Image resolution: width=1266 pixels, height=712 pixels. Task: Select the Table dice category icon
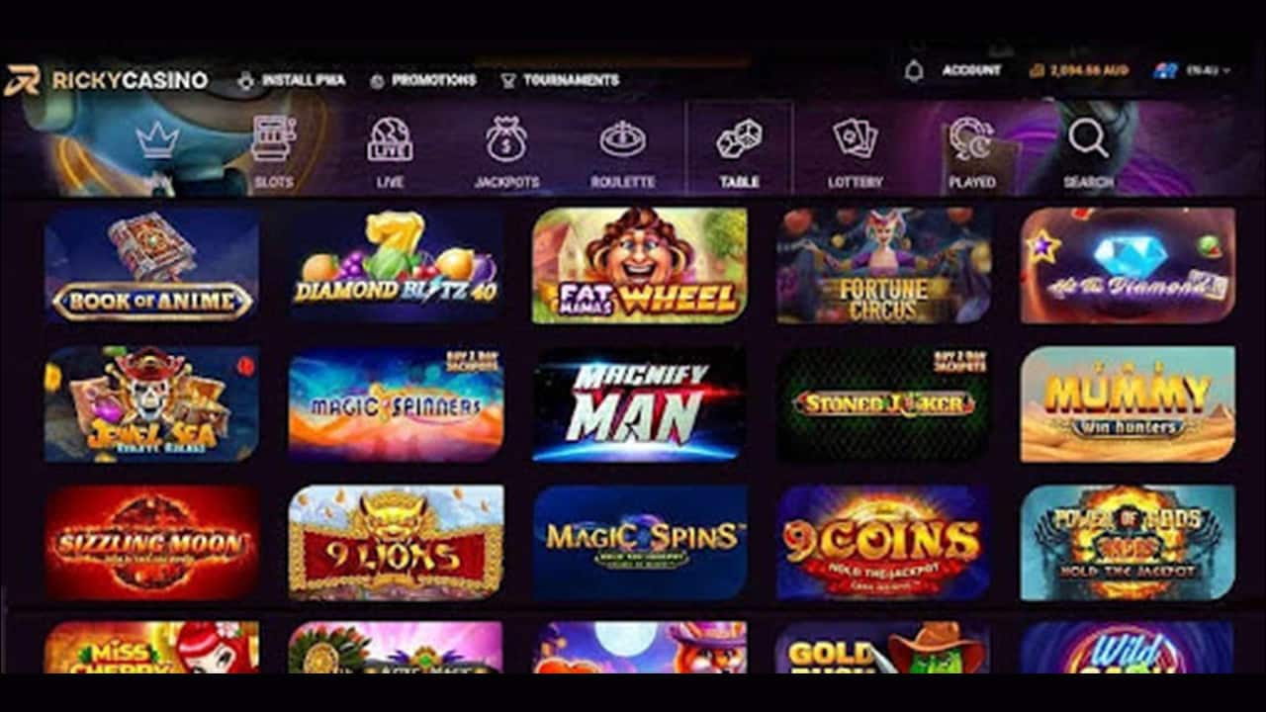pos(739,138)
